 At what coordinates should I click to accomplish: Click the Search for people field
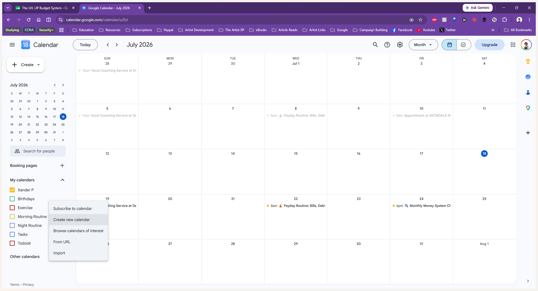click(38, 151)
